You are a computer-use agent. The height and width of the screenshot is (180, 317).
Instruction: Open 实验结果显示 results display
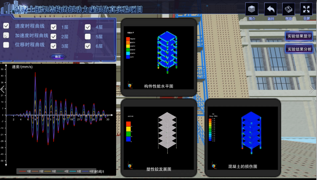(x=299, y=36)
